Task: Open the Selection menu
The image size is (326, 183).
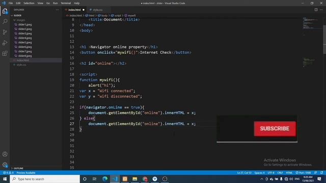Action: 29,3
